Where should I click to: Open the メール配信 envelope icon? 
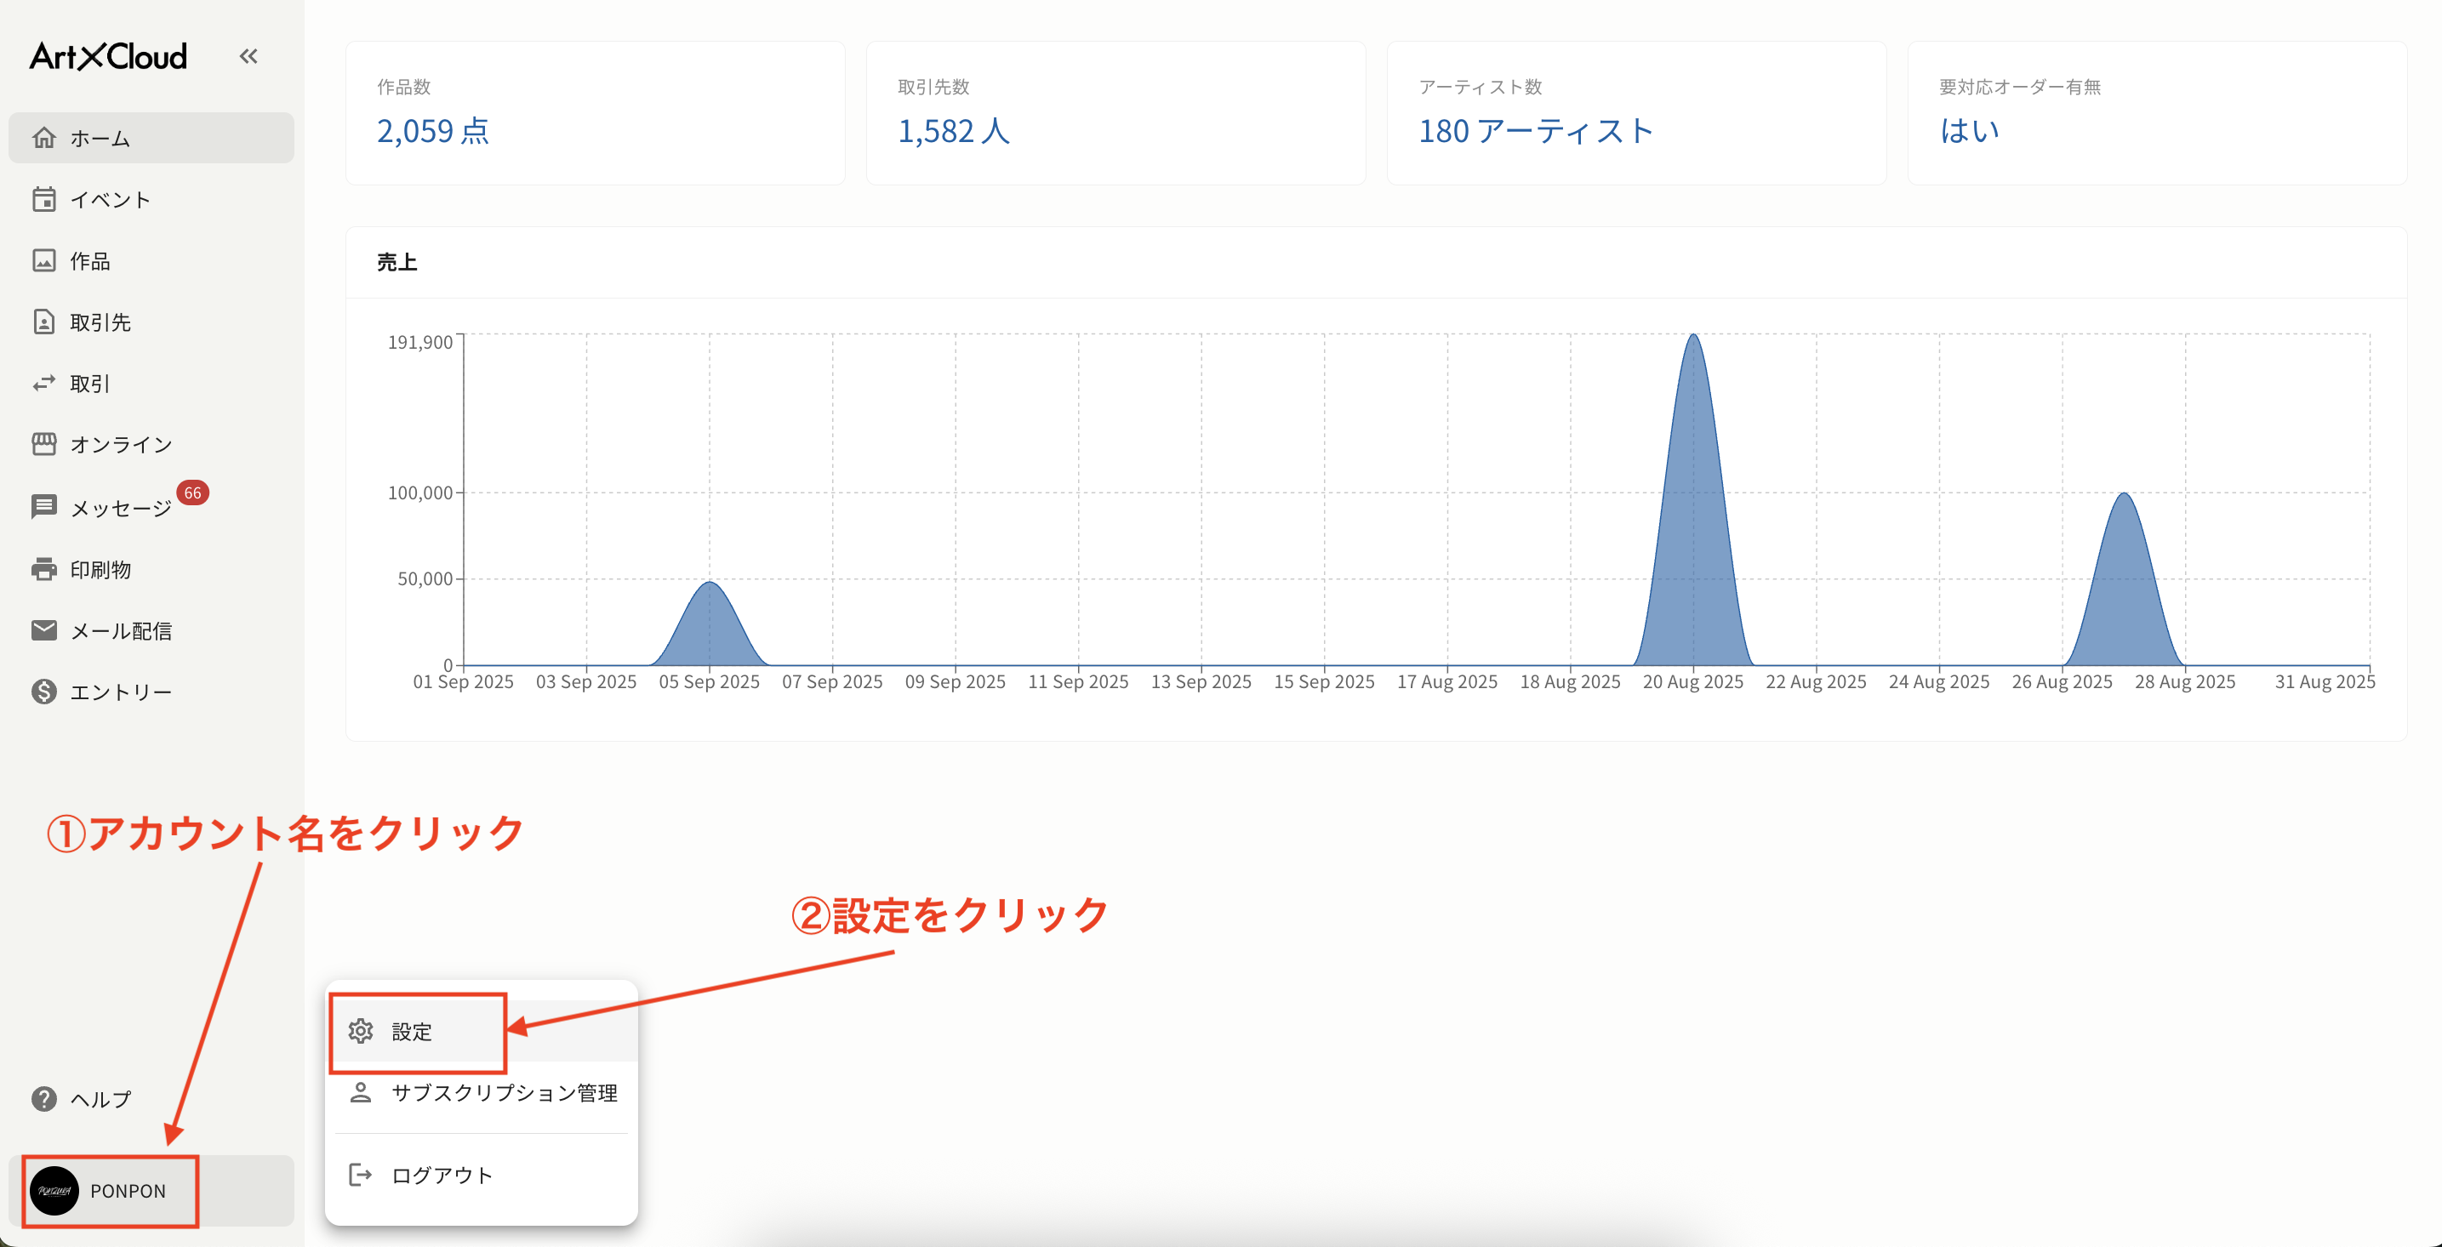tap(44, 629)
